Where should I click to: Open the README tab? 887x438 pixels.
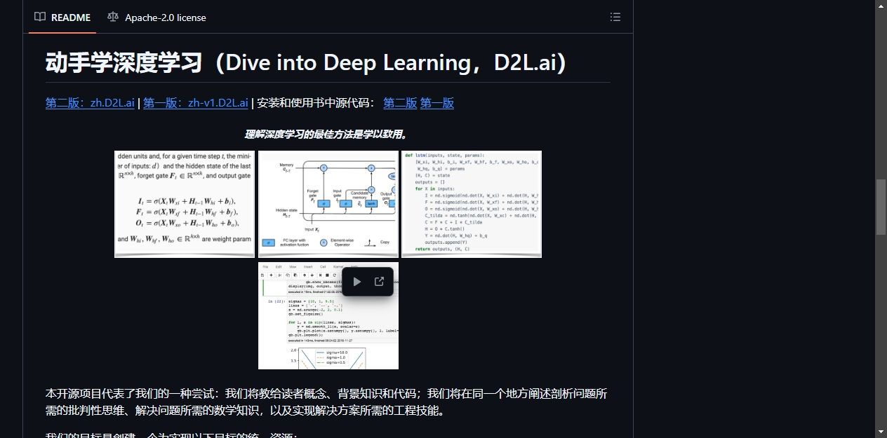click(x=62, y=17)
